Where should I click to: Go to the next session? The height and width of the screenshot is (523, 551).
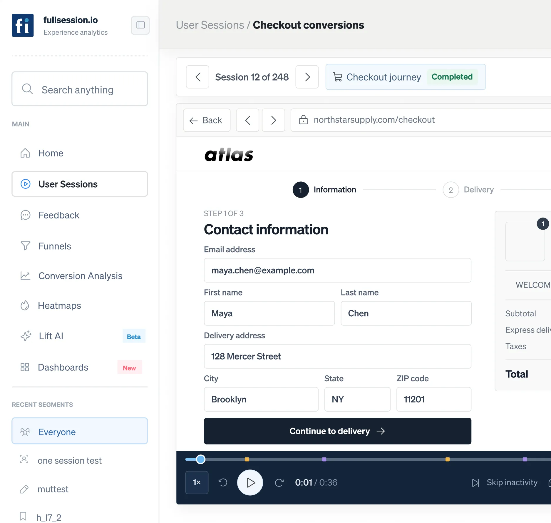click(x=307, y=77)
